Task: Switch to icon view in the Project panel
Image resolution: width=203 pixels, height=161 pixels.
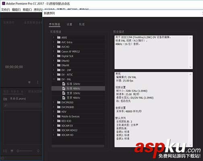Action: coord(12,151)
